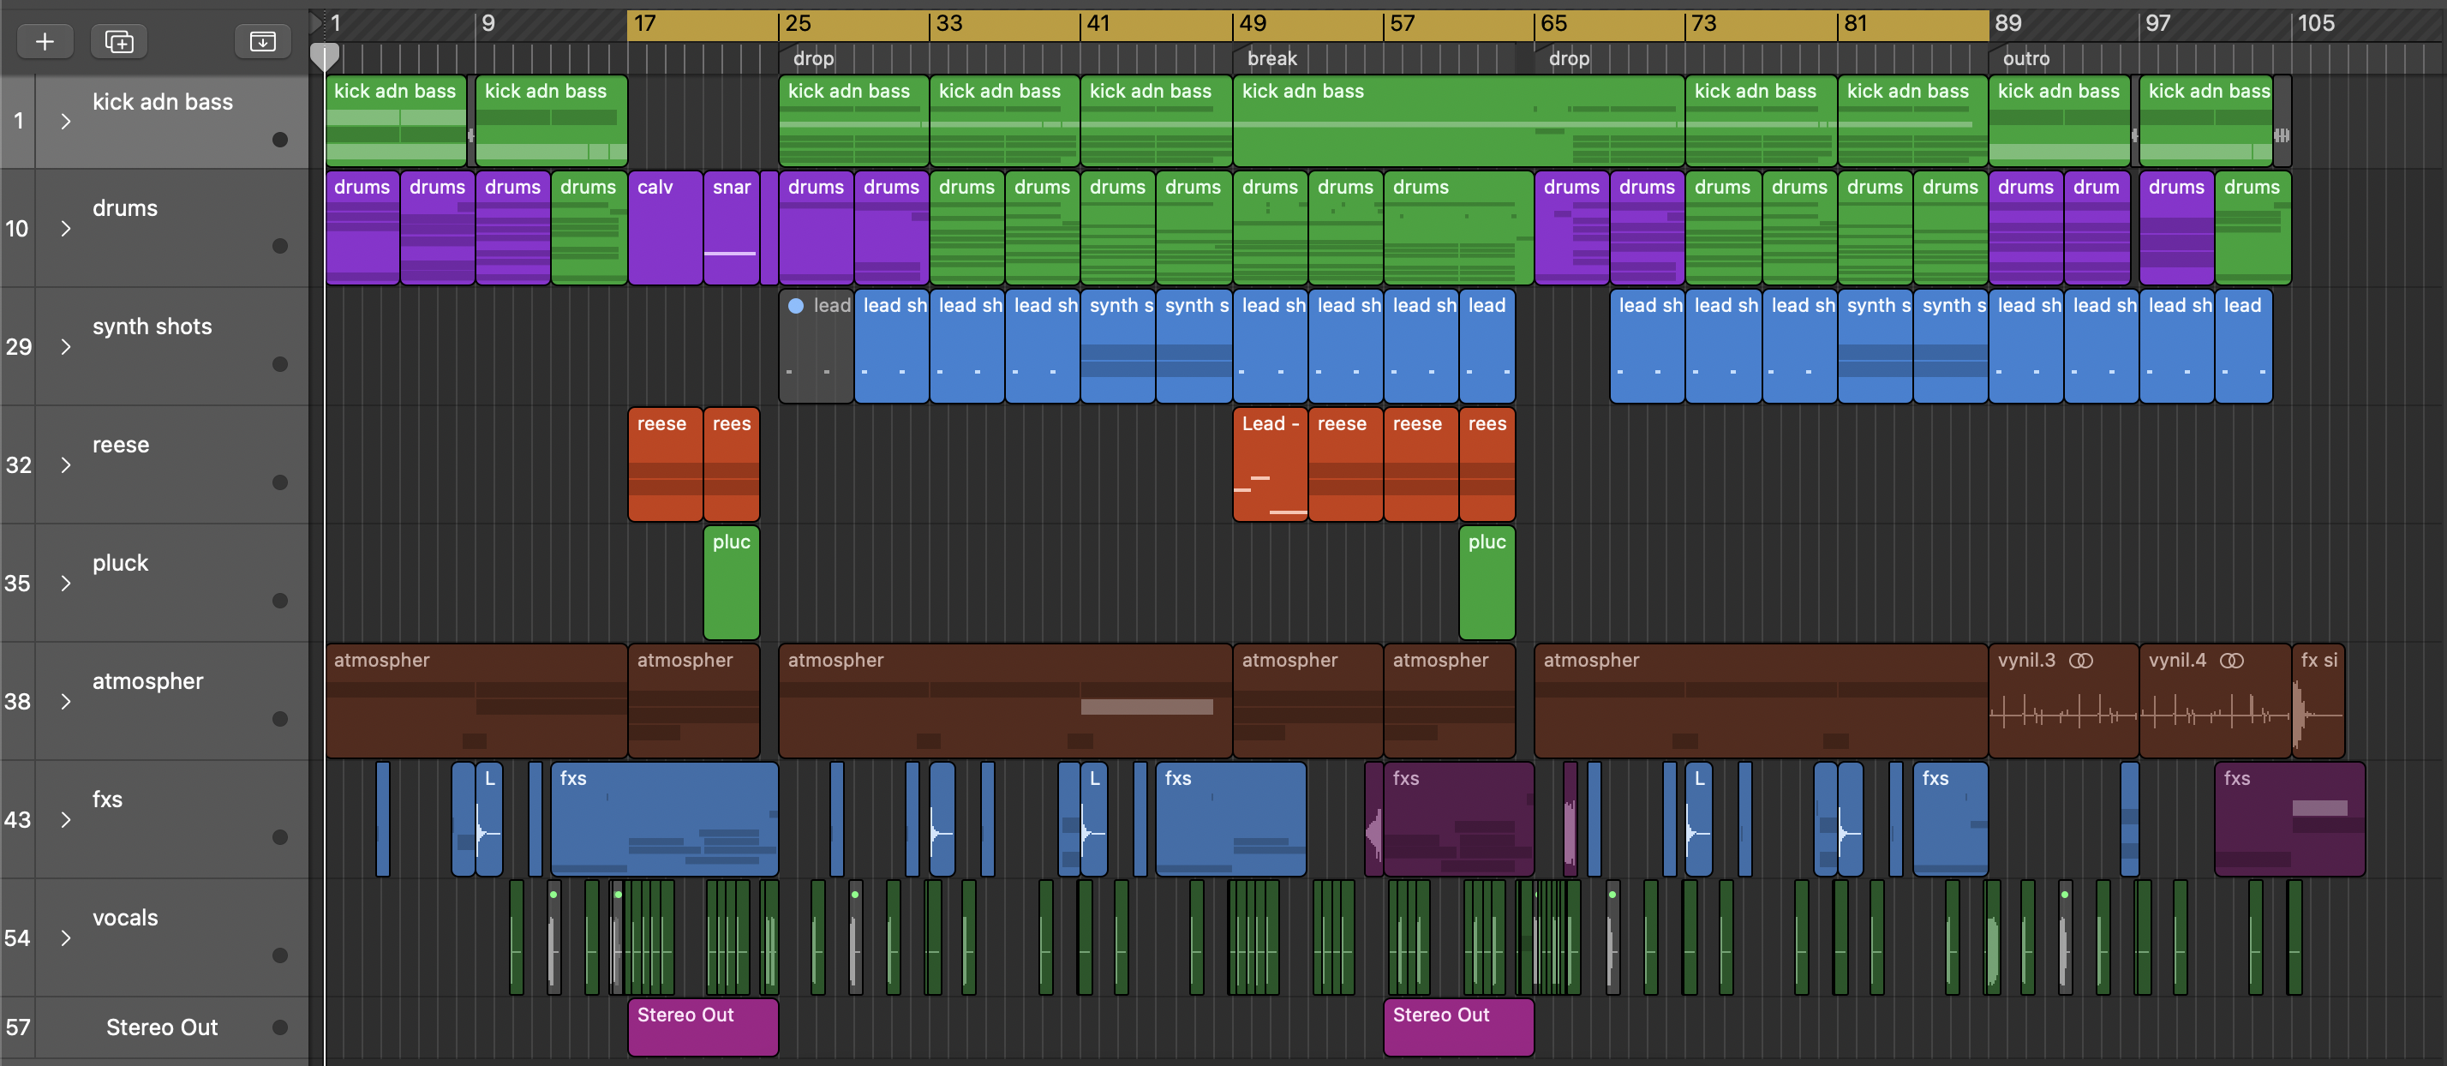This screenshot has height=1066, width=2447.
Task: Toggle the dot on Stereo Out track
Action: [x=280, y=1027]
